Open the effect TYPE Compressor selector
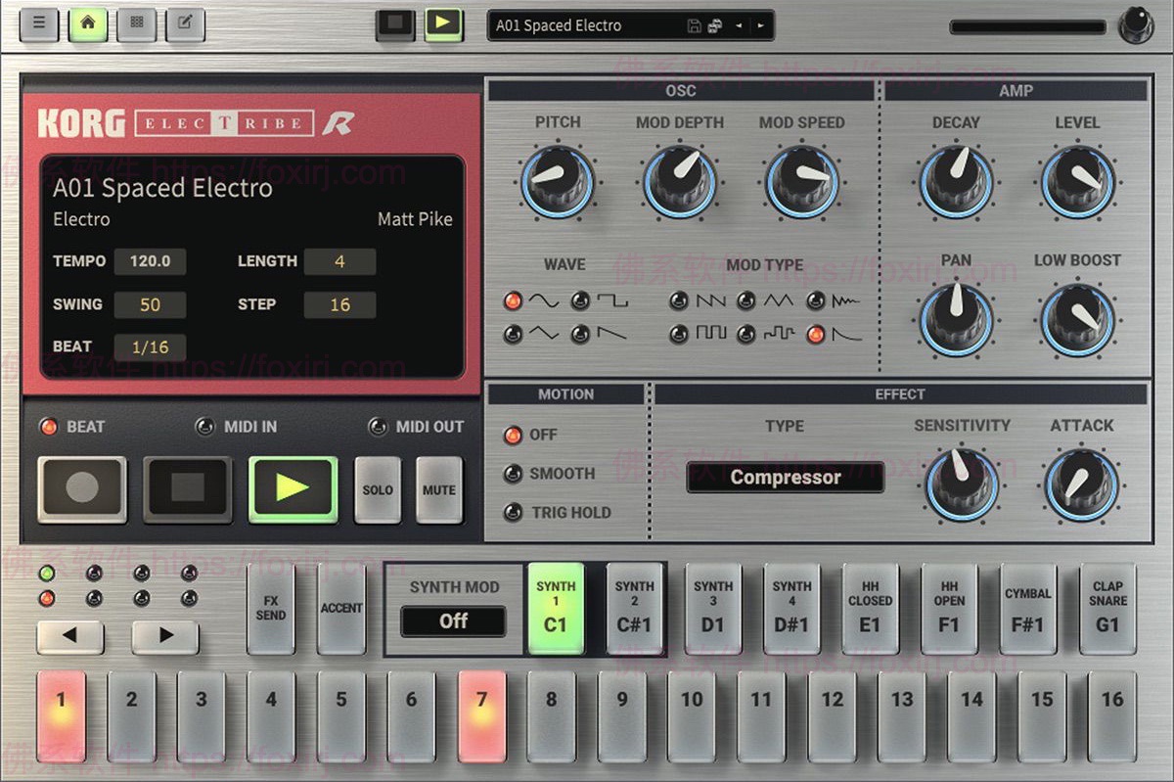Image resolution: width=1174 pixels, height=782 pixels. tap(785, 478)
